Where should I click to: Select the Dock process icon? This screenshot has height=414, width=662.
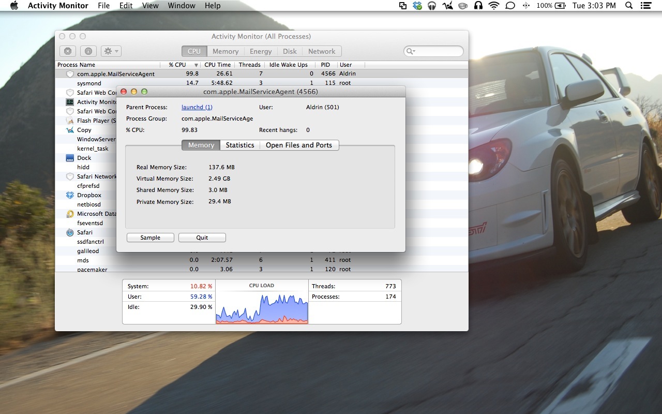(70, 158)
